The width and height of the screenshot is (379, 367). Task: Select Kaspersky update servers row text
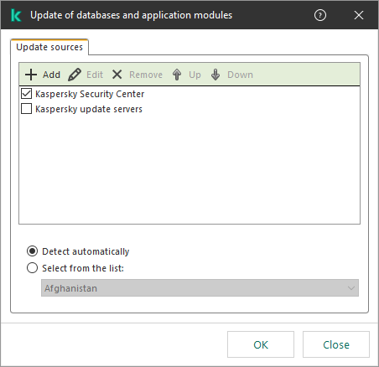[89, 109]
